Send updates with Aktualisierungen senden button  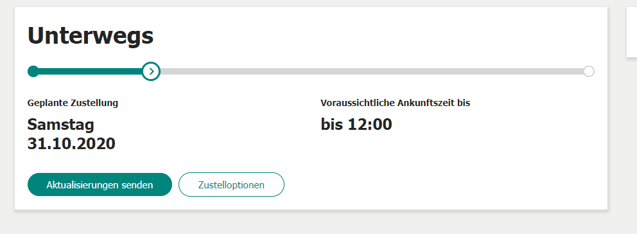click(x=100, y=184)
